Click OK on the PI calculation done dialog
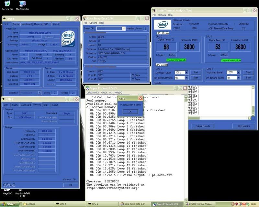This screenshot has height=207, width=259. [x=130, y=112]
